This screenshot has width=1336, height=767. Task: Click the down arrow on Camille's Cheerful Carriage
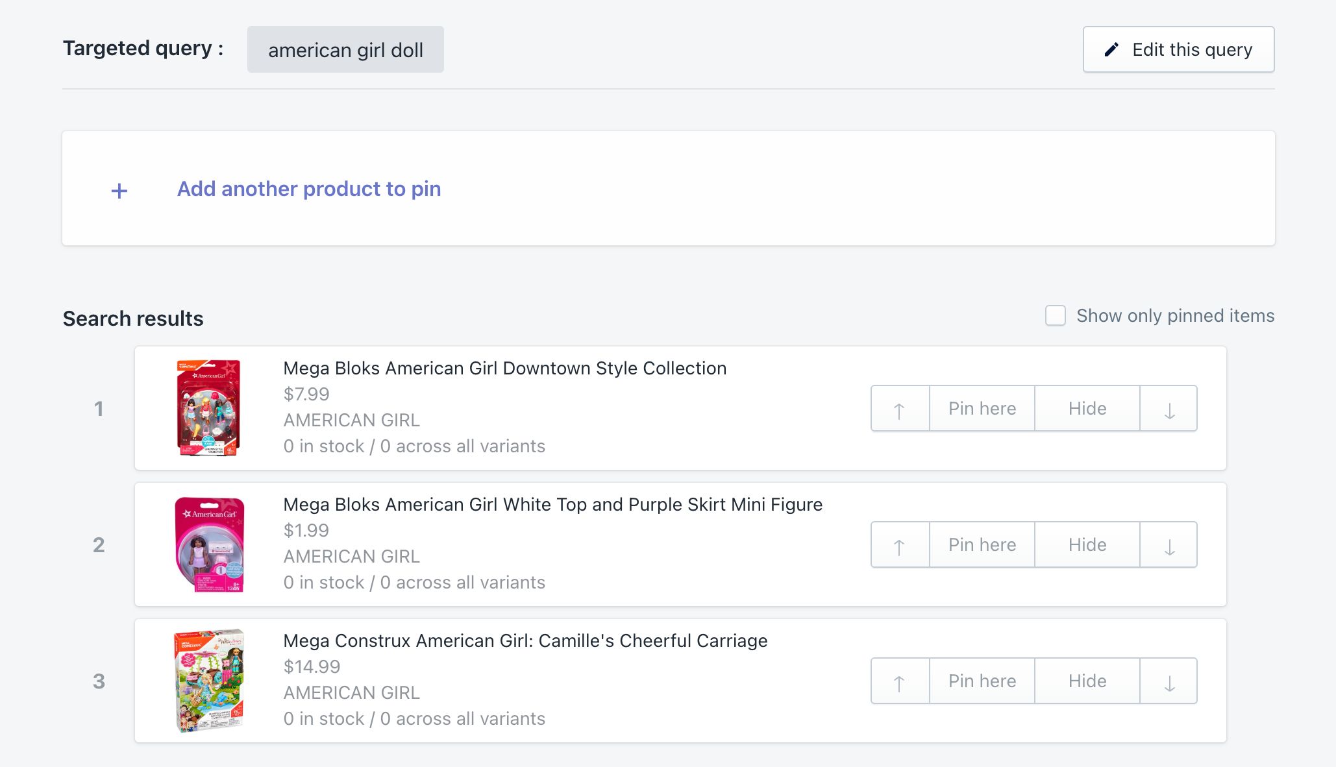[x=1168, y=681]
